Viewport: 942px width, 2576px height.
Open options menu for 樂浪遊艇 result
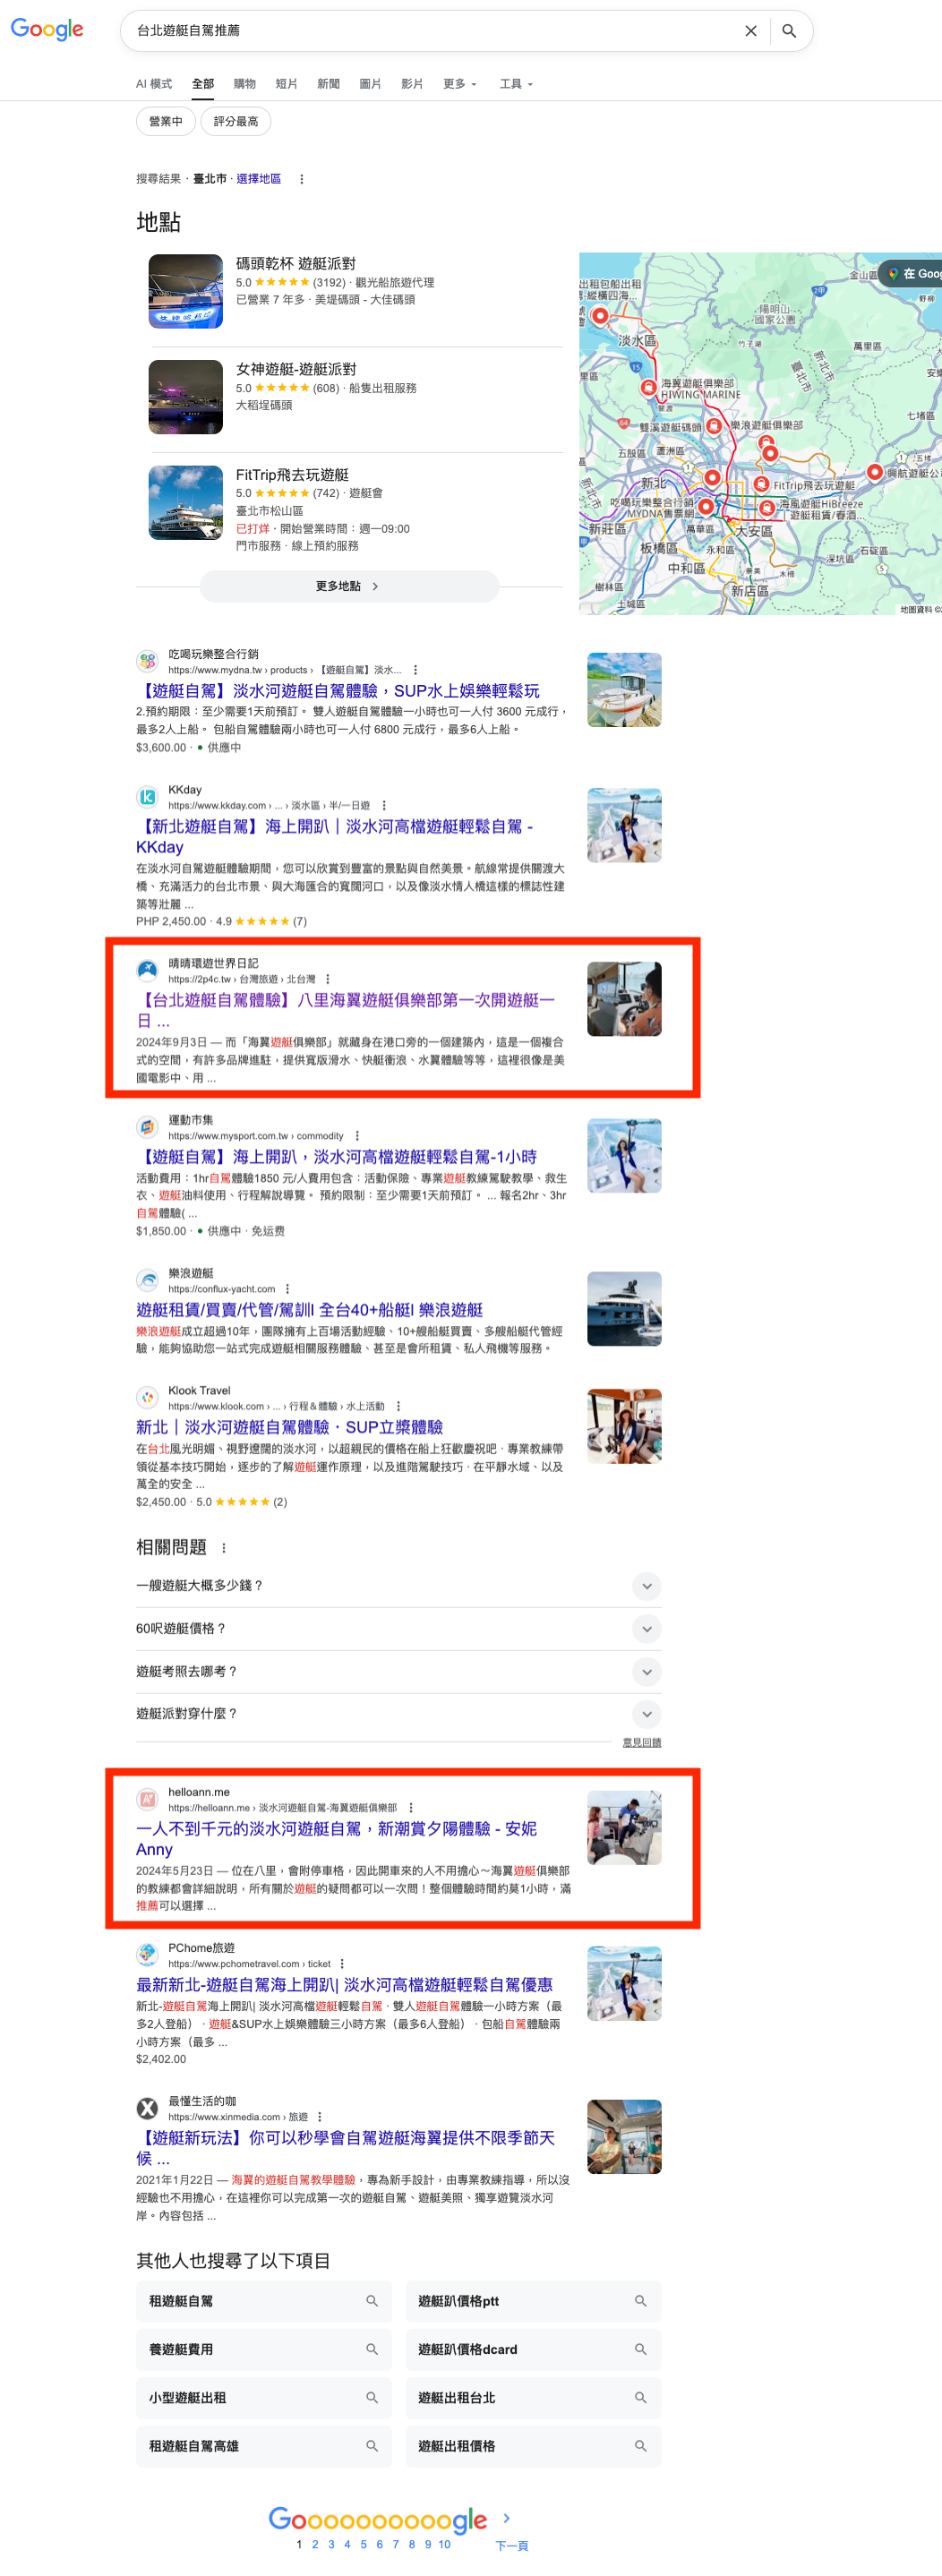(x=288, y=1289)
